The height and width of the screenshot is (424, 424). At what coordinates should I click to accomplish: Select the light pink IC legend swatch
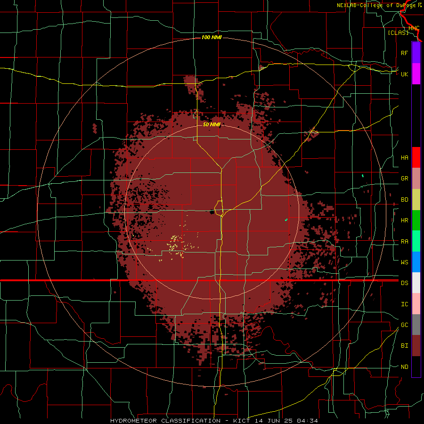[416, 304]
